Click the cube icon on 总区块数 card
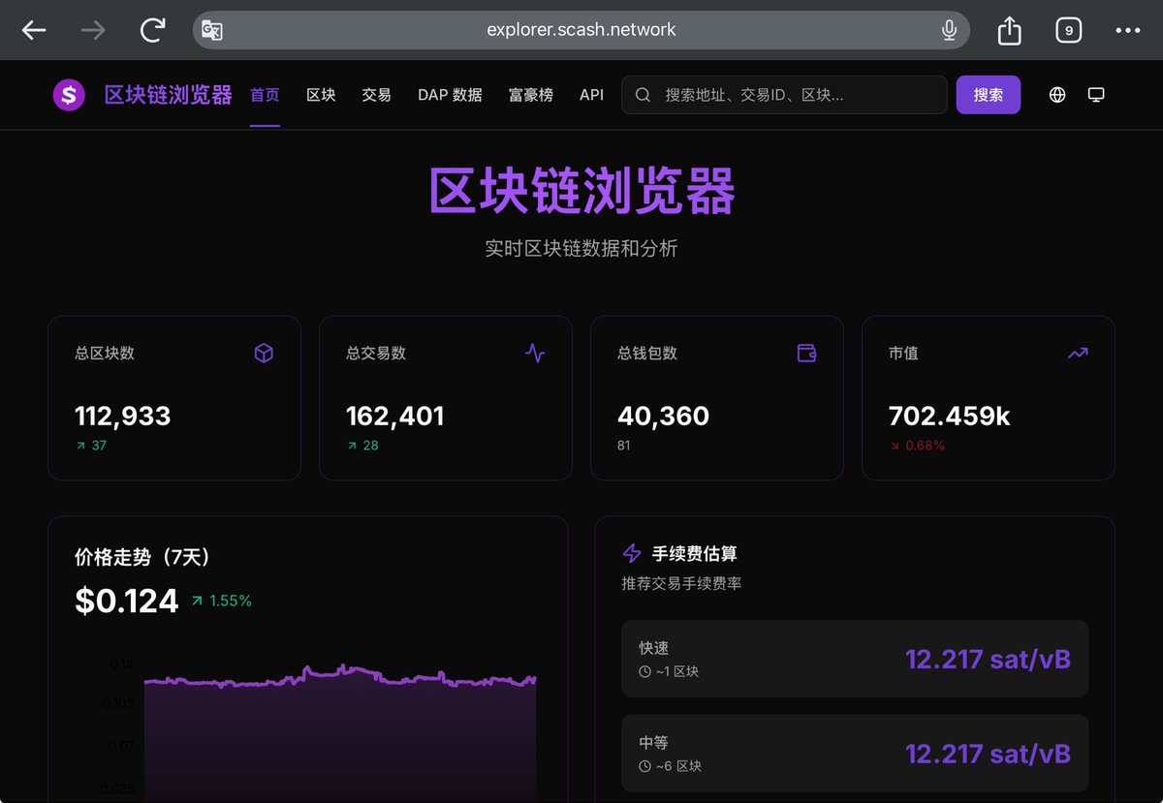The image size is (1163, 803). (264, 354)
